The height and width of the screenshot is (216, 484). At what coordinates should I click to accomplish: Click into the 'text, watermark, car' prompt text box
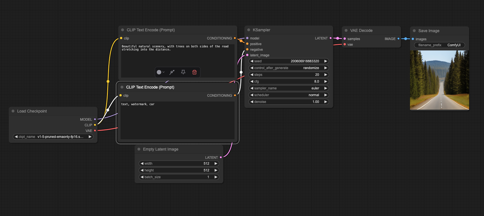[x=177, y=120]
